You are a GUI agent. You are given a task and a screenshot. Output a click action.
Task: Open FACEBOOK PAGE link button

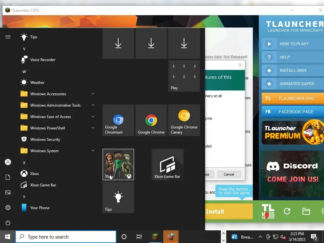[x=293, y=112]
